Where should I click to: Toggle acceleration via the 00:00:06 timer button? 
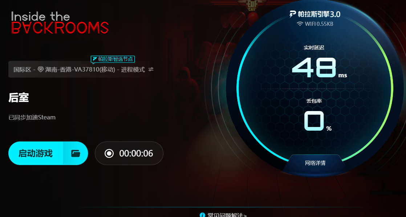pos(129,153)
